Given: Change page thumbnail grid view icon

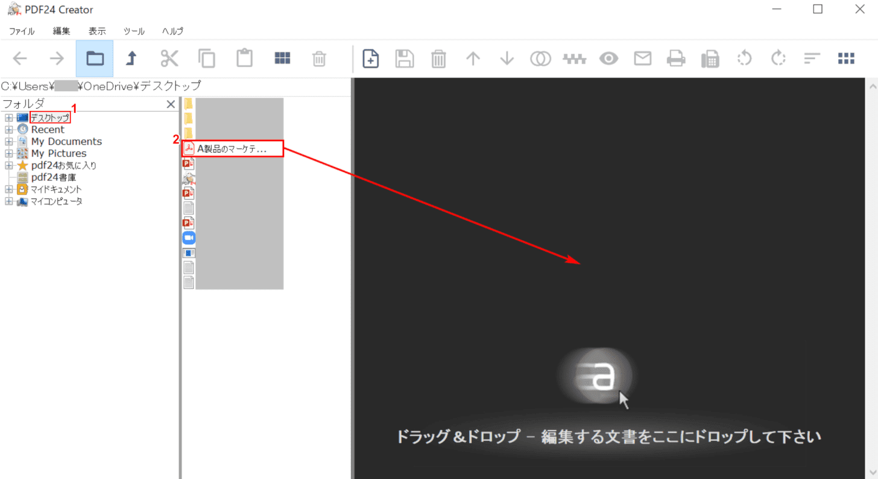Looking at the screenshot, I should (847, 59).
